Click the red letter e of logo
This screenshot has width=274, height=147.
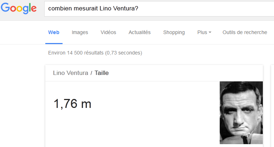coord(34,9)
